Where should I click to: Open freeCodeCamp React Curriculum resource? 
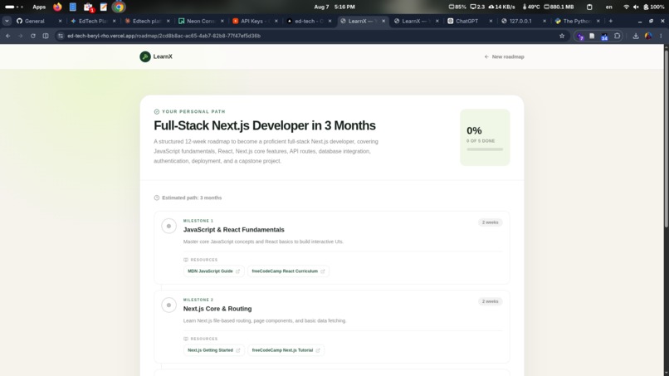[x=288, y=271]
